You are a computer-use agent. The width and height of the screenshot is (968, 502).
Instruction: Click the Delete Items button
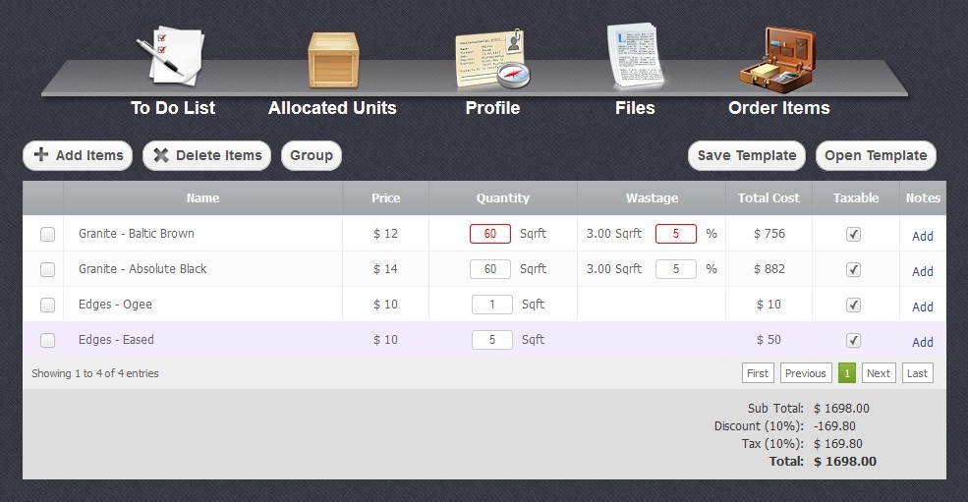(x=206, y=155)
